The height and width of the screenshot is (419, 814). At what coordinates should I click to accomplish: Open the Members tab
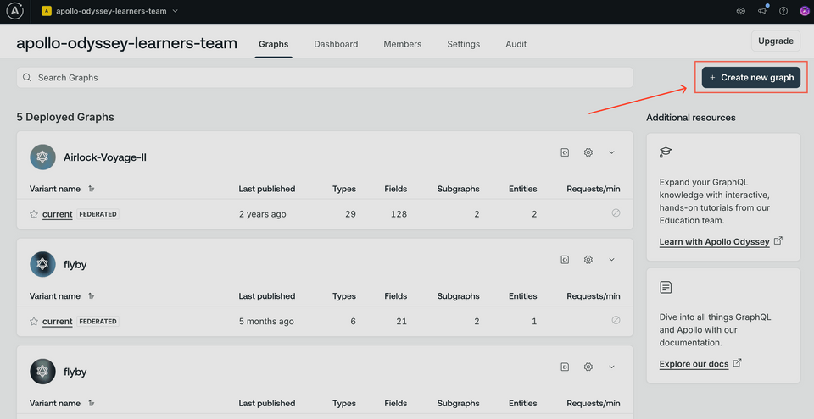(x=402, y=44)
